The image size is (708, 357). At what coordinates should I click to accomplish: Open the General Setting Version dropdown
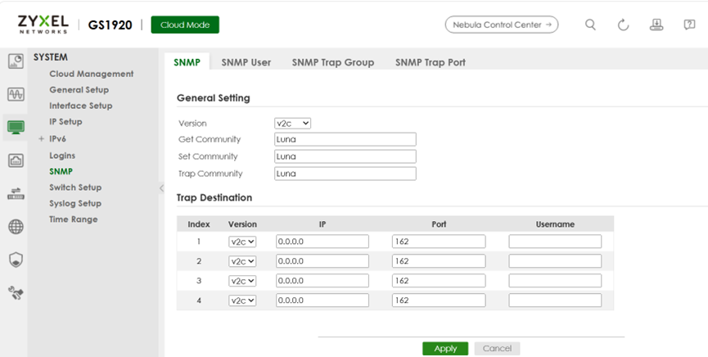(292, 124)
